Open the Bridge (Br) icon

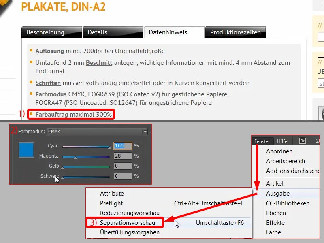302,141
